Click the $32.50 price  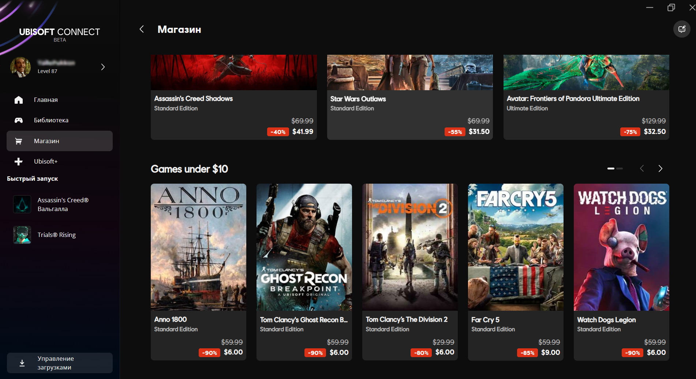click(x=655, y=131)
